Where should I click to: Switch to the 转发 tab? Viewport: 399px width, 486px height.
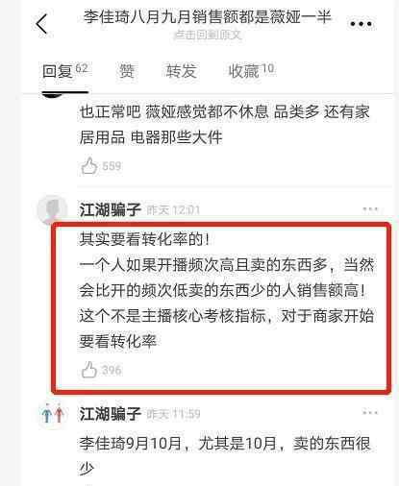tap(181, 71)
